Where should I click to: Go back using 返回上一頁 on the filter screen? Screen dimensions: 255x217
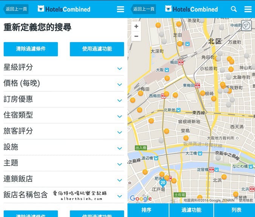(x=16, y=9)
